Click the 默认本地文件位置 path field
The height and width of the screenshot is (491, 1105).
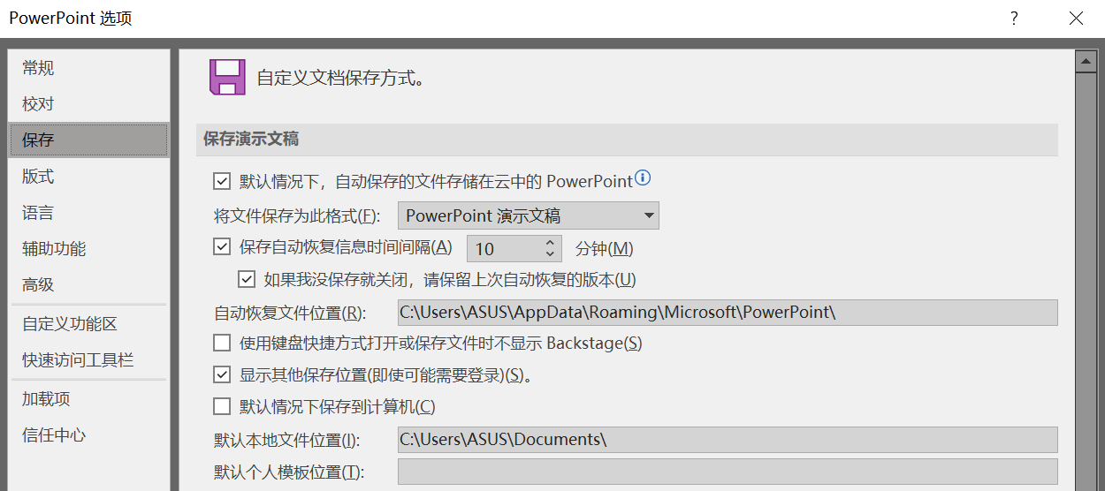click(x=728, y=440)
